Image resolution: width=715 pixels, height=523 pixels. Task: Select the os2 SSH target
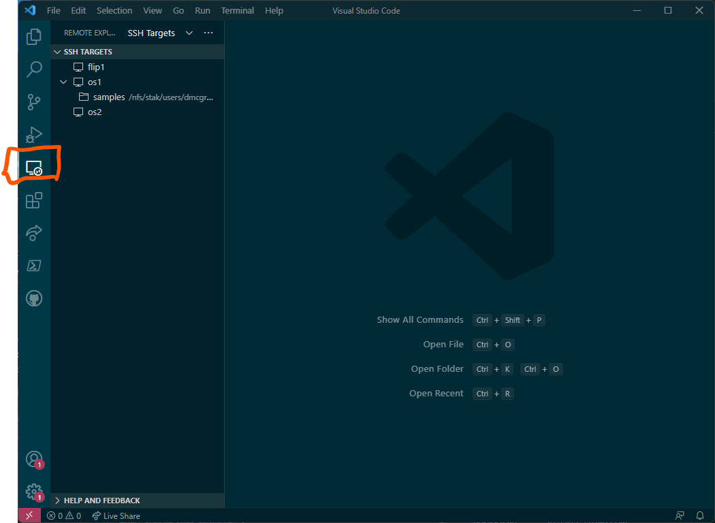(x=138, y=112)
